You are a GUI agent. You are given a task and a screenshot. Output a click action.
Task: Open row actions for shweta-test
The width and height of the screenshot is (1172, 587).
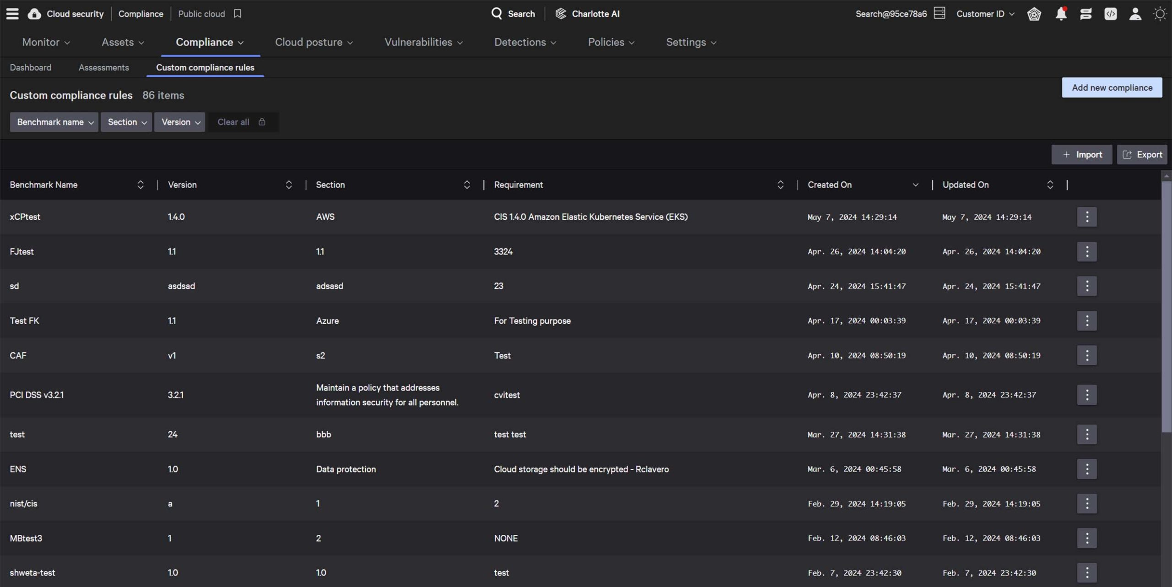click(x=1087, y=573)
